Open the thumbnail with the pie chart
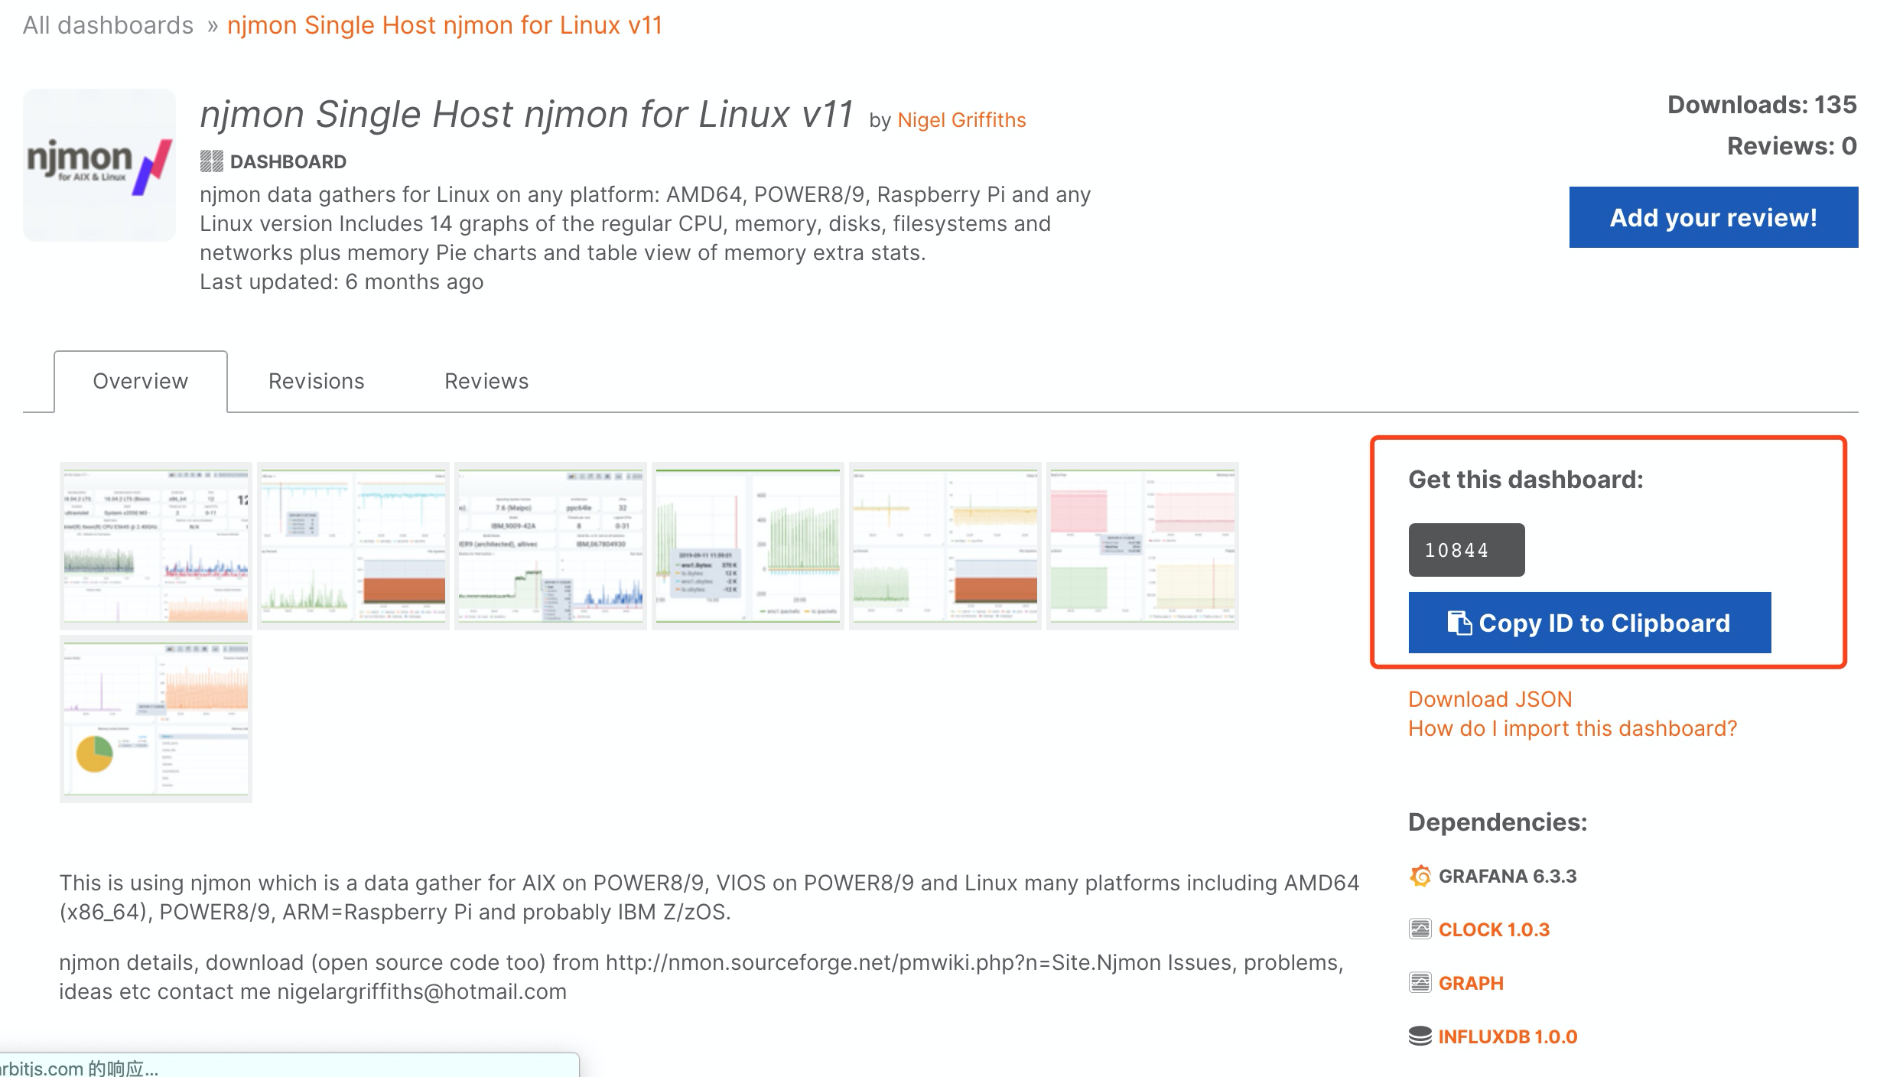This screenshot has width=1903, height=1077. 156,718
